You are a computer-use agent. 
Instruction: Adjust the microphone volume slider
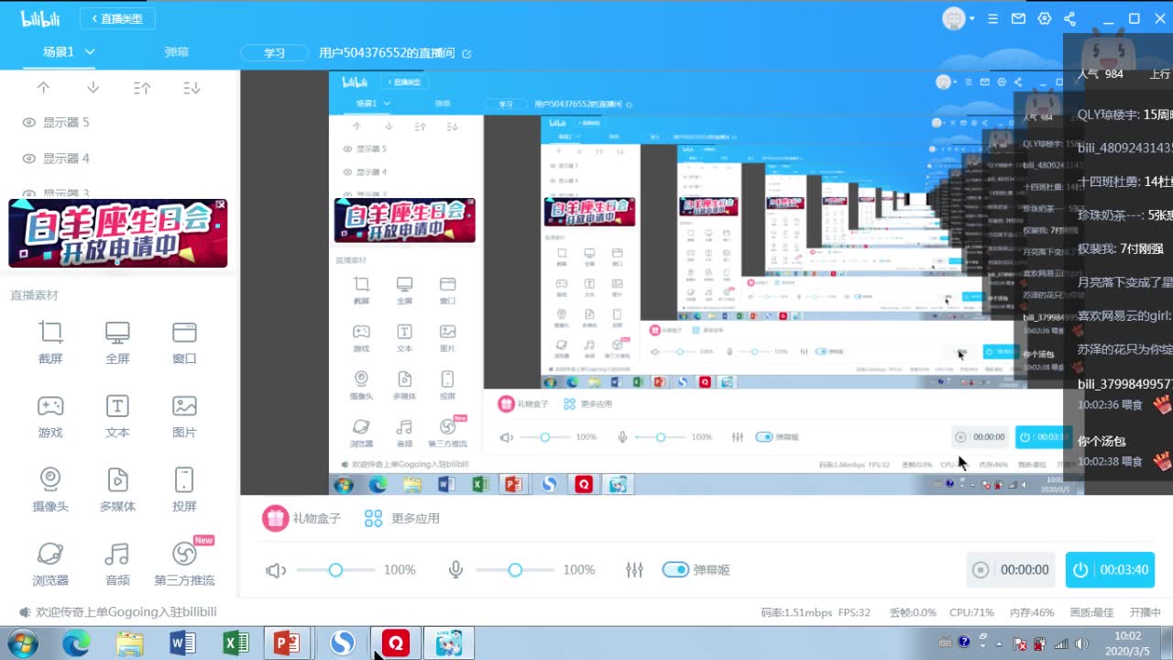pos(515,570)
